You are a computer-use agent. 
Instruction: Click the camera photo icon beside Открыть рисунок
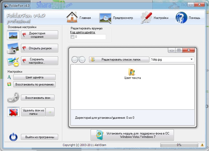coord(13,48)
